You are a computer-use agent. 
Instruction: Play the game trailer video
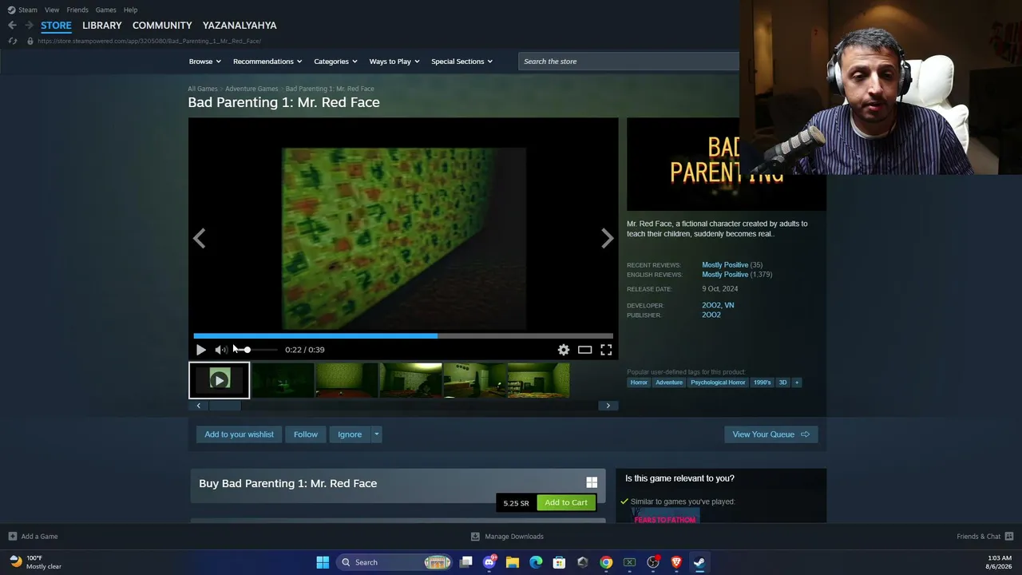200,350
